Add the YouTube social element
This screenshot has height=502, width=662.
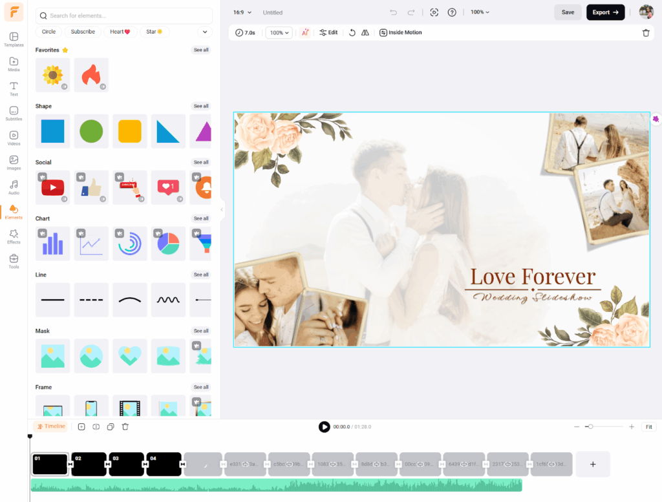[52, 187]
